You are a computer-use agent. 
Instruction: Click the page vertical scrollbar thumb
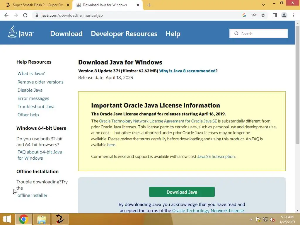click(x=297, y=85)
